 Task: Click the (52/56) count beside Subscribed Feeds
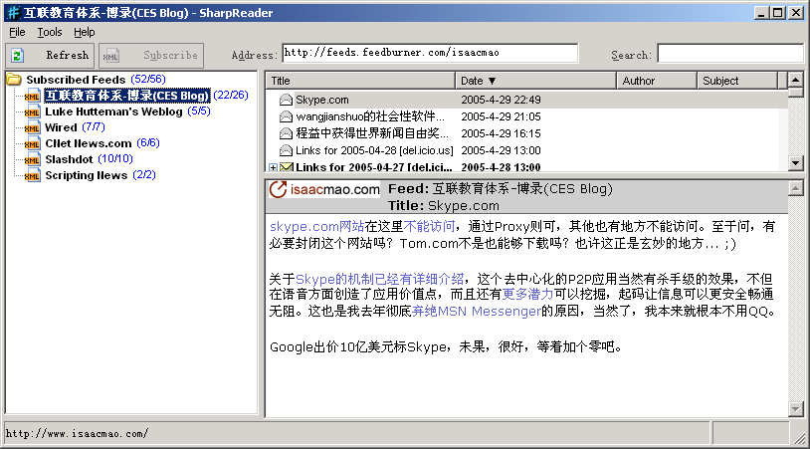148,79
